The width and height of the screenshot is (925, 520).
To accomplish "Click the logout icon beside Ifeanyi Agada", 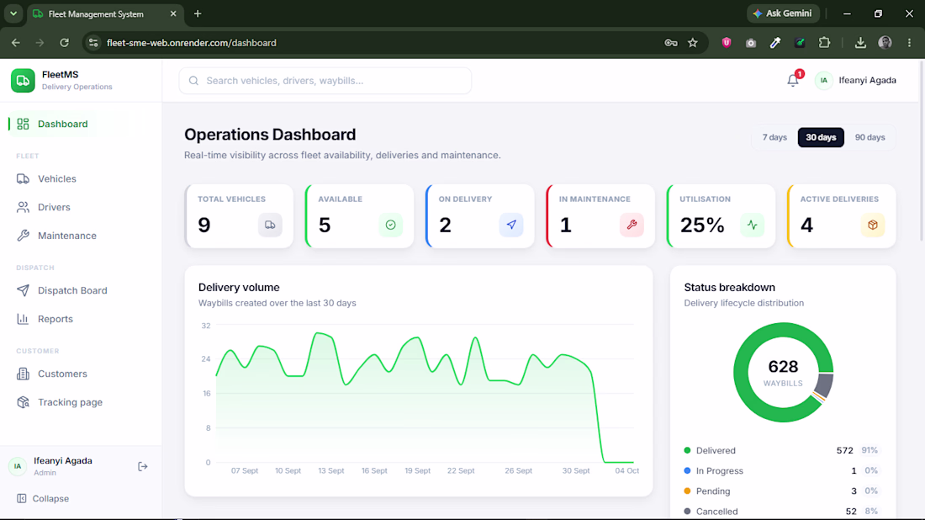I will point(143,466).
